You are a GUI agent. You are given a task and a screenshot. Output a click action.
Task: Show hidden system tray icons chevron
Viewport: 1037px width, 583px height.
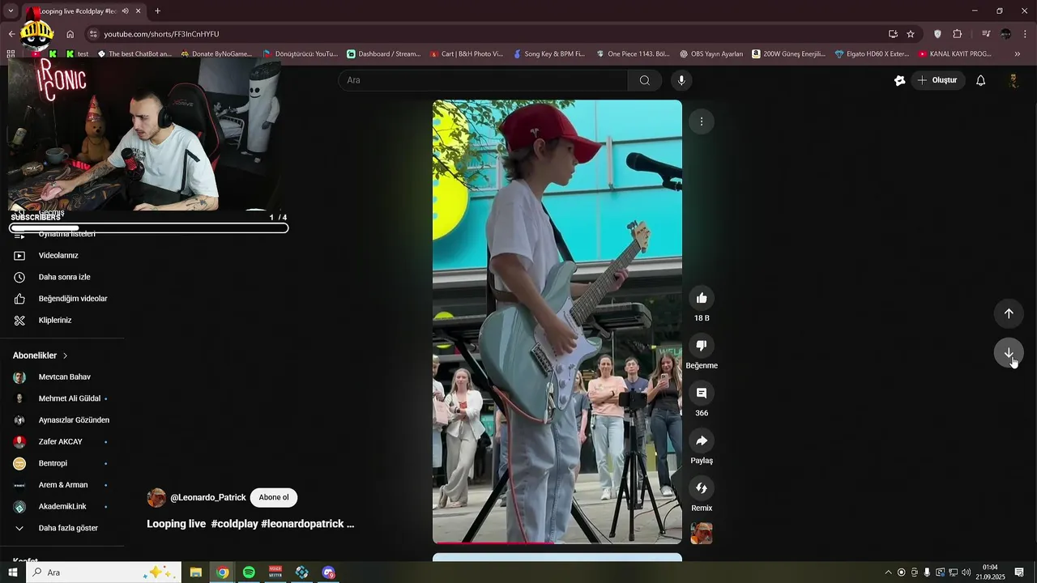click(x=888, y=572)
